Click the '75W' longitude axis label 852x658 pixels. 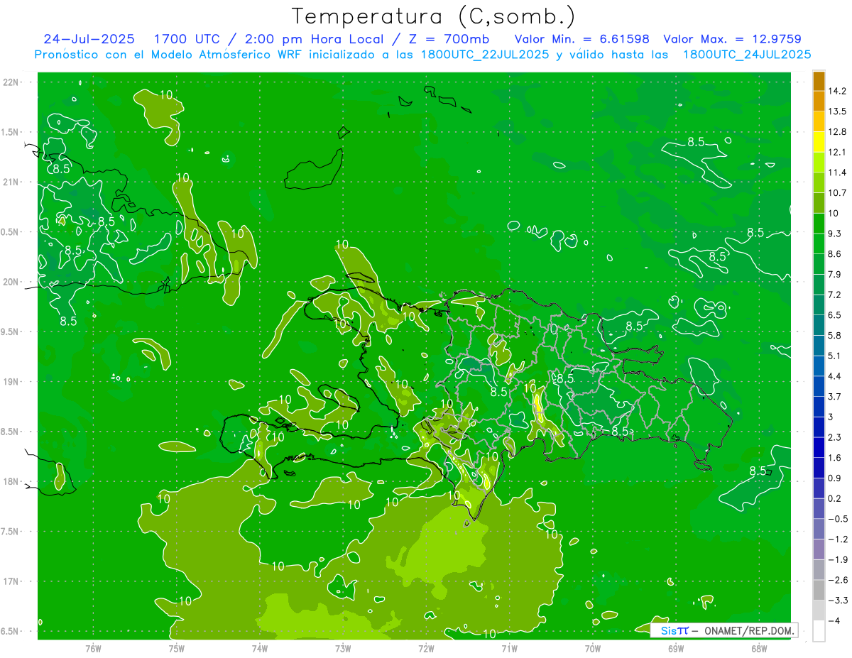pyautogui.click(x=177, y=649)
